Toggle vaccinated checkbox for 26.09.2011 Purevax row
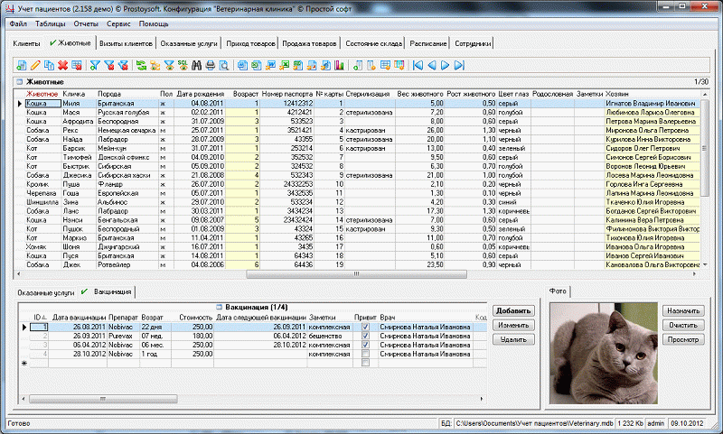Viewport: 723px width, 434px height. click(x=364, y=336)
